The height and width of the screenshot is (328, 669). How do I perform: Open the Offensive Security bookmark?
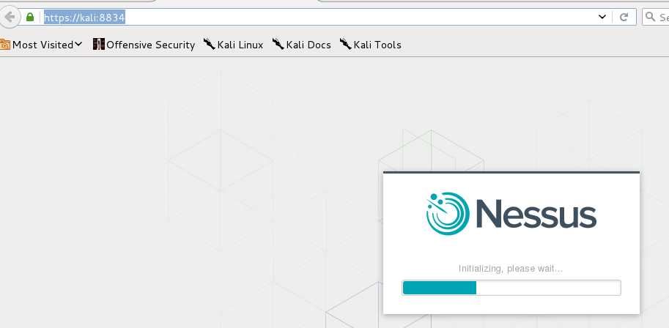tap(144, 45)
